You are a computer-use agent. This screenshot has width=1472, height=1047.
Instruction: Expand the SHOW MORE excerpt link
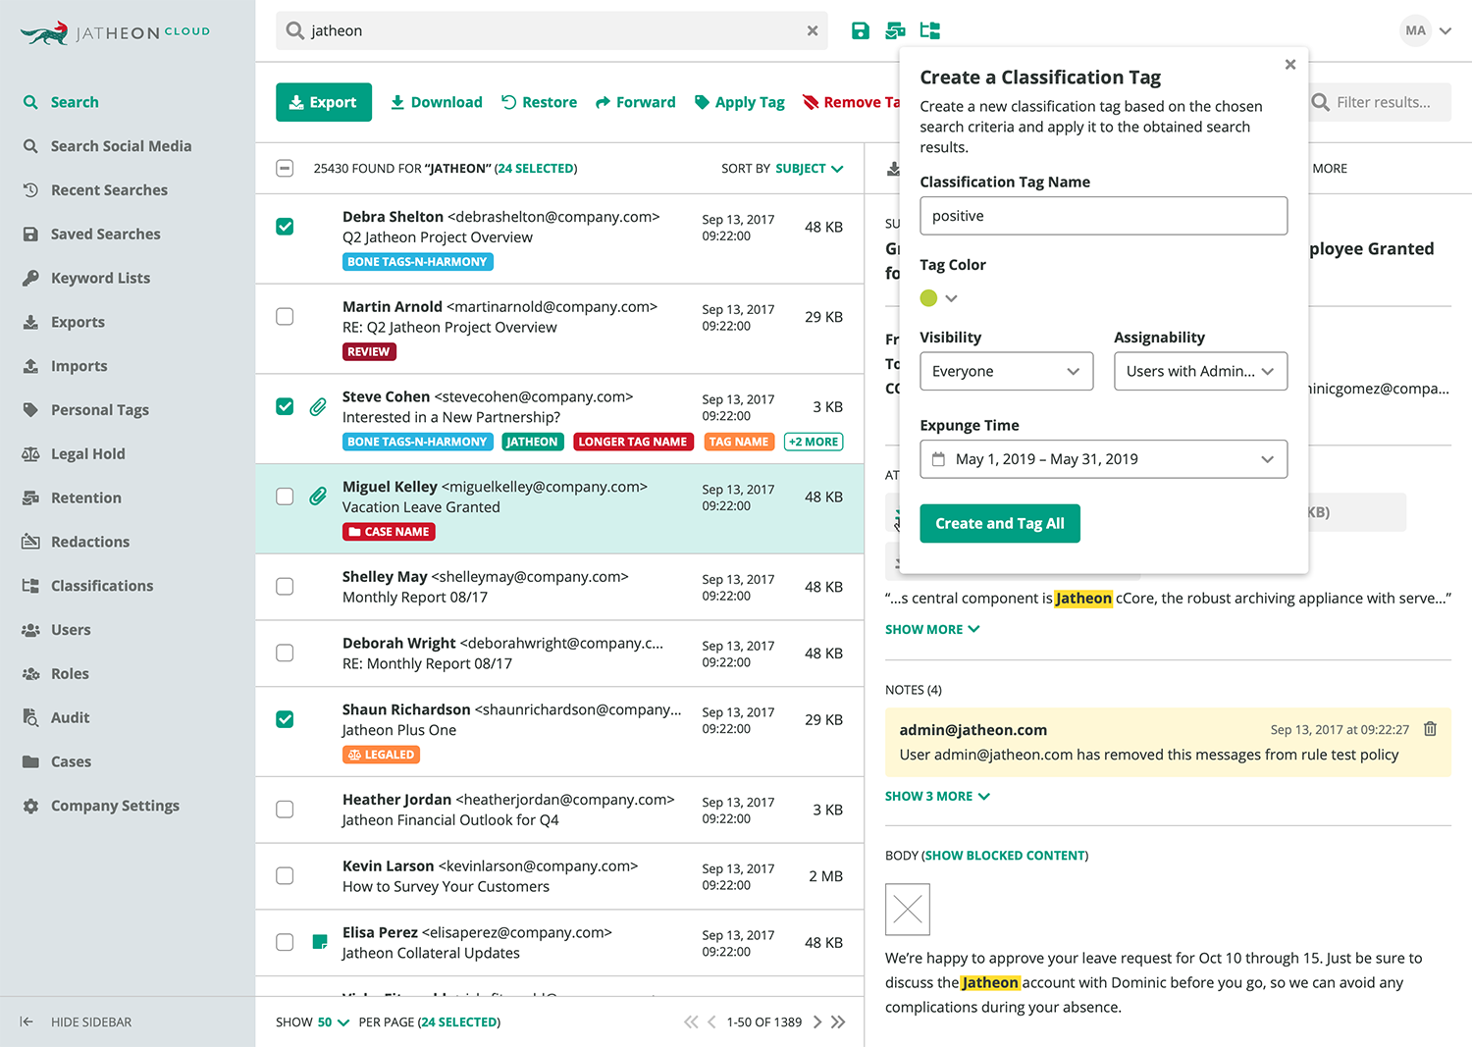[932, 629]
